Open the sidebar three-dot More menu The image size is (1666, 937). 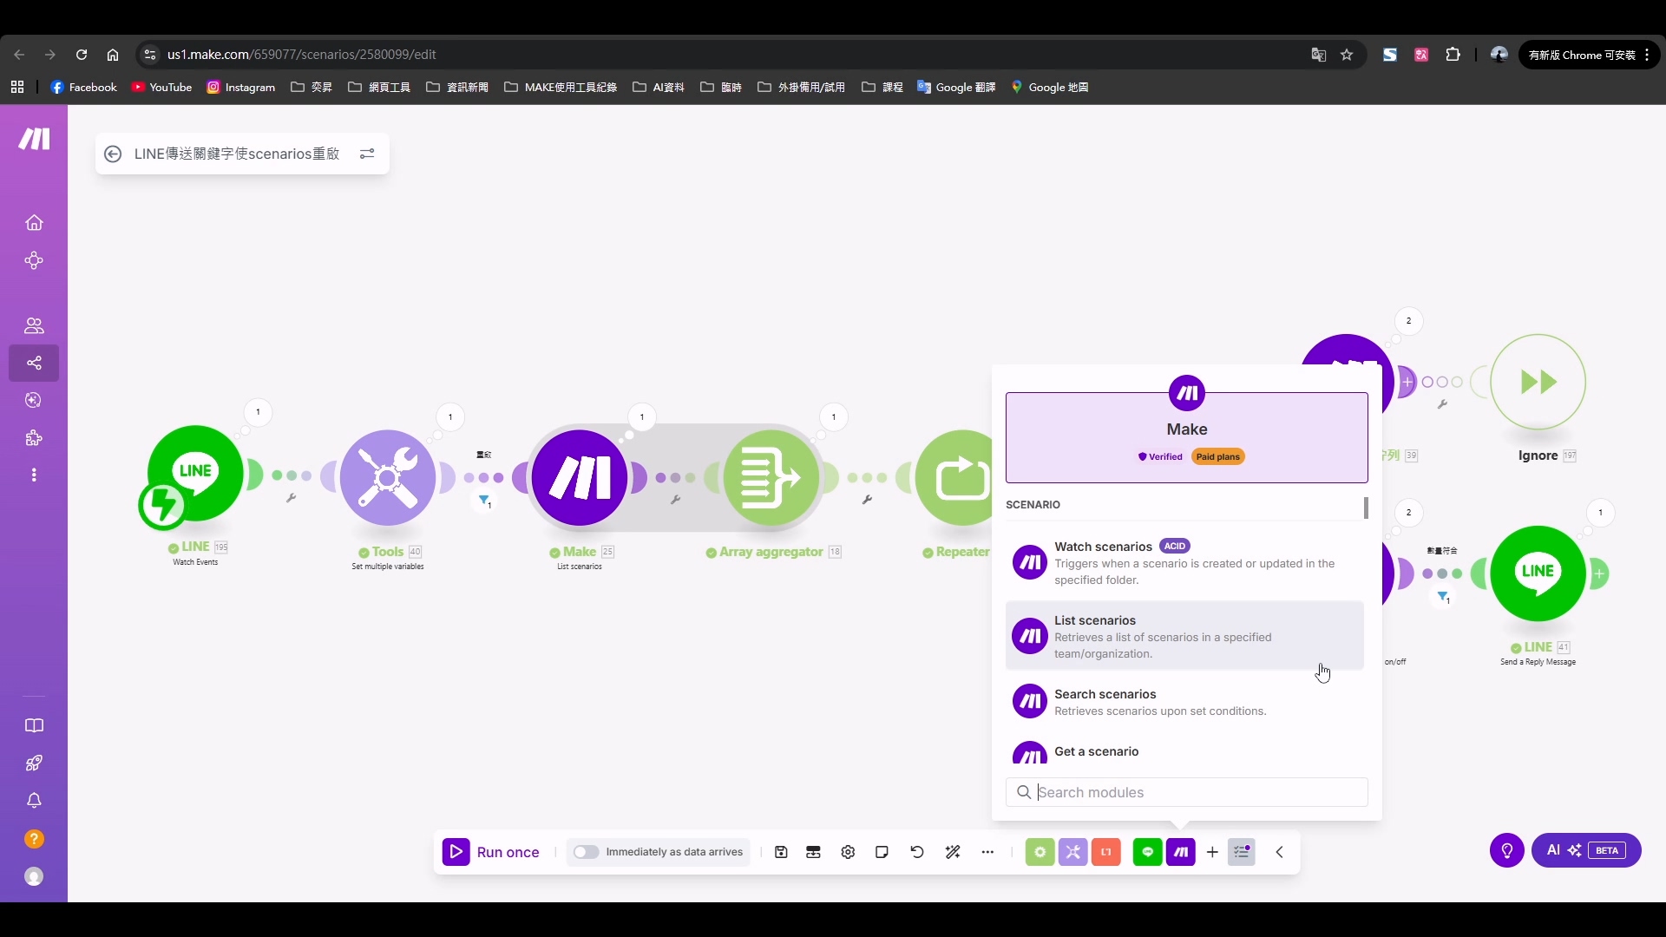click(34, 475)
